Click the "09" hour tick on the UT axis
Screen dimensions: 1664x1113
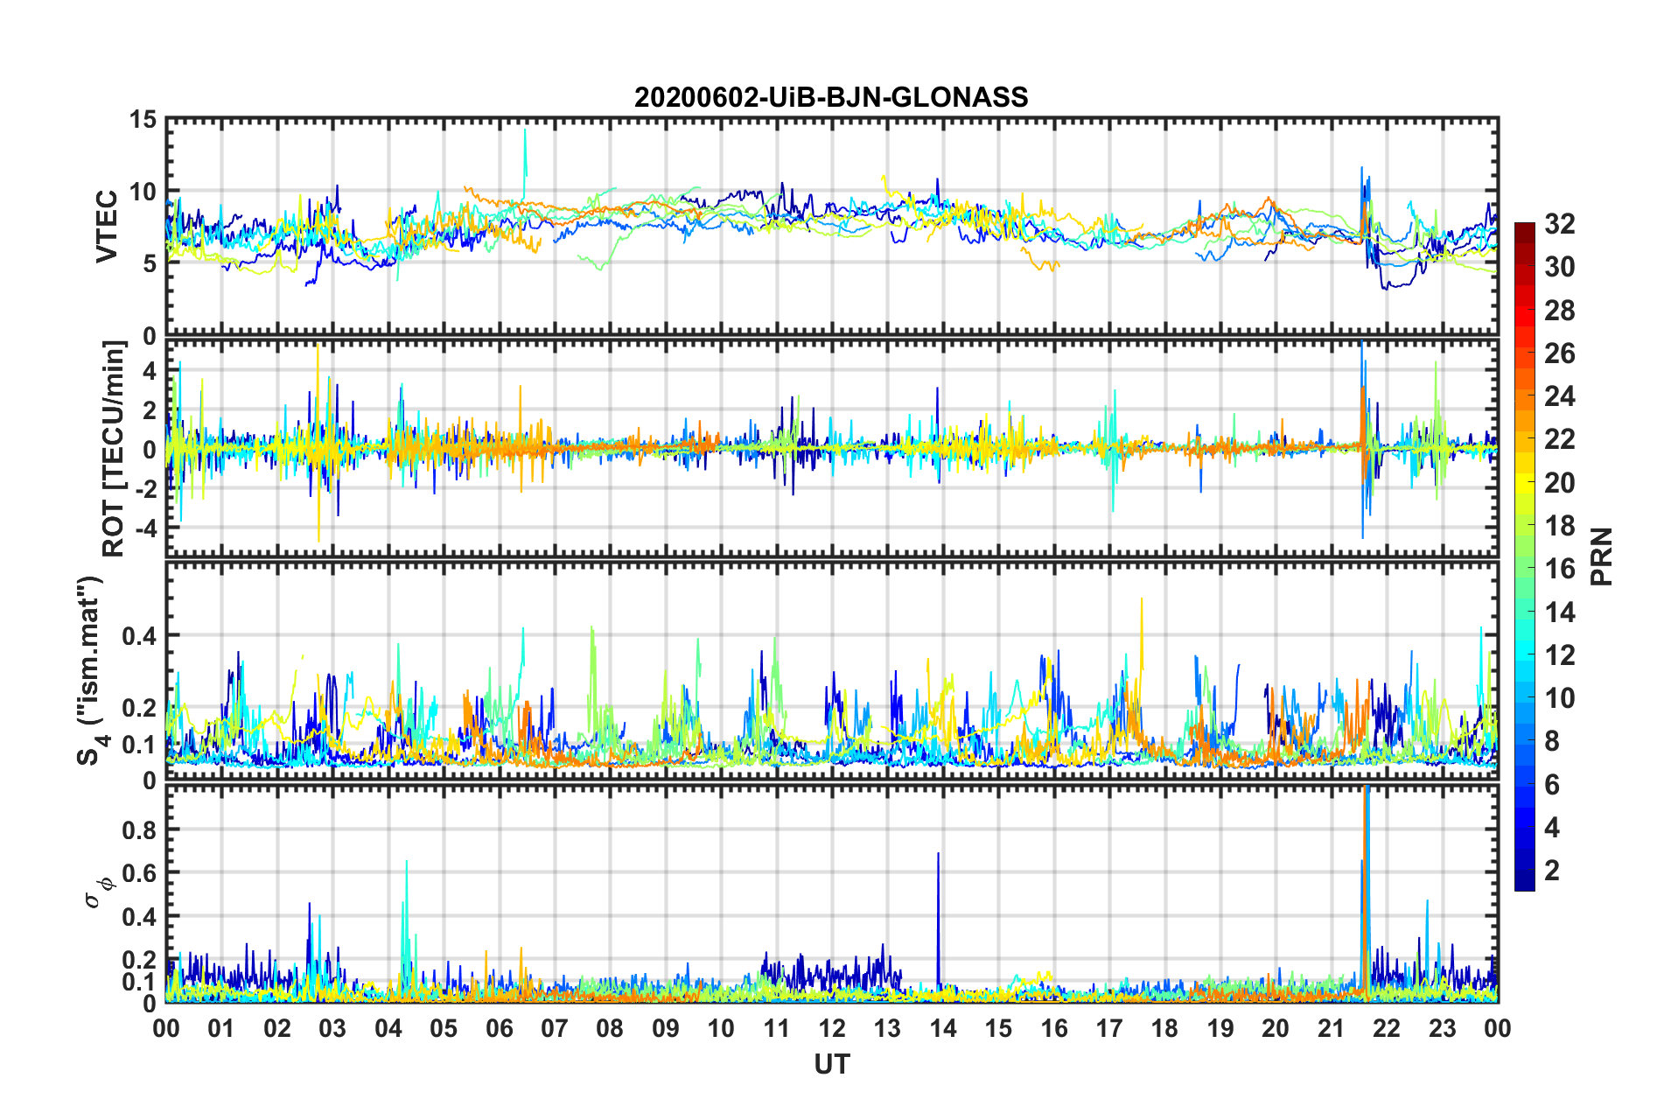(x=666, y=1028)
